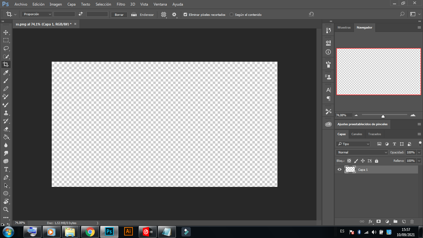Select the Brush tool

point(6,81)
